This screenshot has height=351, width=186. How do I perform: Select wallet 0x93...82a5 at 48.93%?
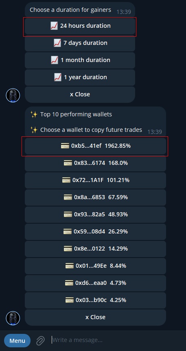click(95, 214)
